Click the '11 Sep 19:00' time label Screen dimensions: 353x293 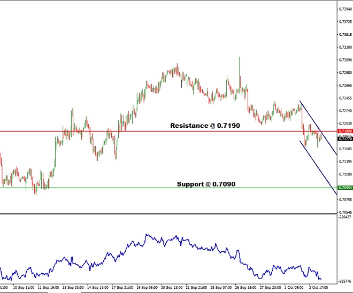click(48, 287)
